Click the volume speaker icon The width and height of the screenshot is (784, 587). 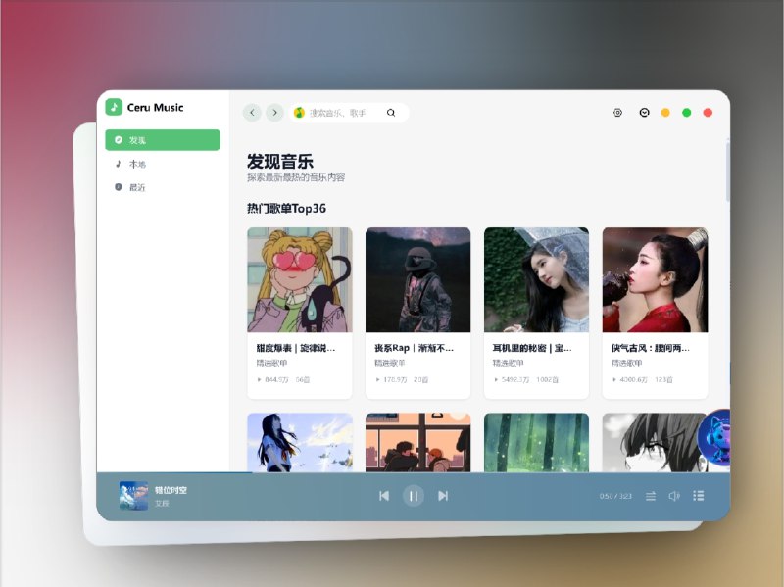[x=674, y=496]
